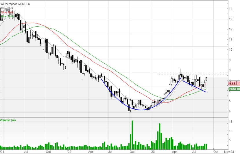Click the red 6.668 price tag
The image size is (240, 154).
tap(234, 84)
